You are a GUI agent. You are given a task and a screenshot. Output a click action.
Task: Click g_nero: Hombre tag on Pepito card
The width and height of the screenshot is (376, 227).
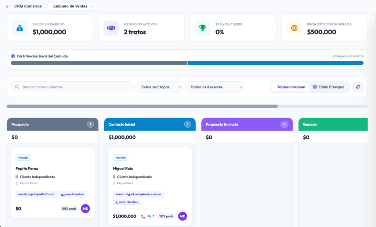[x=72, y=194]
